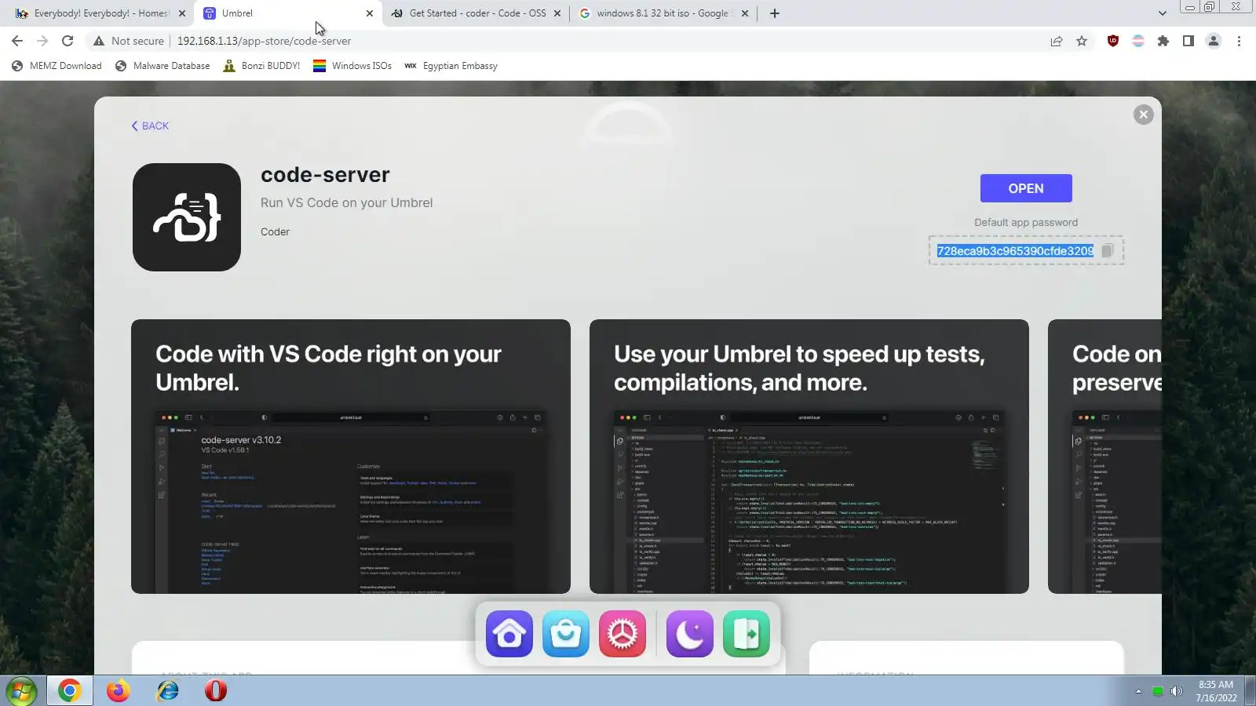Open the Chrome three-dot menu

click(1239, 41)
